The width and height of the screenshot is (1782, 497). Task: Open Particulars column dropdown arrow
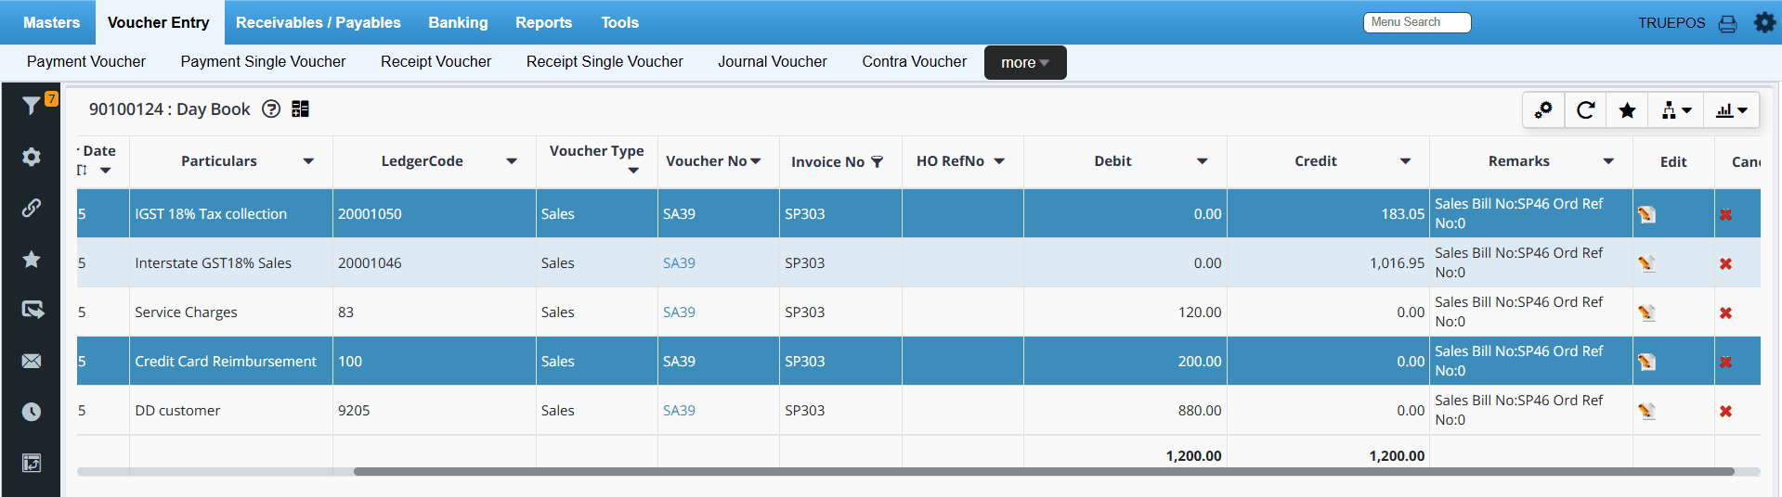[x=308, y=161]
